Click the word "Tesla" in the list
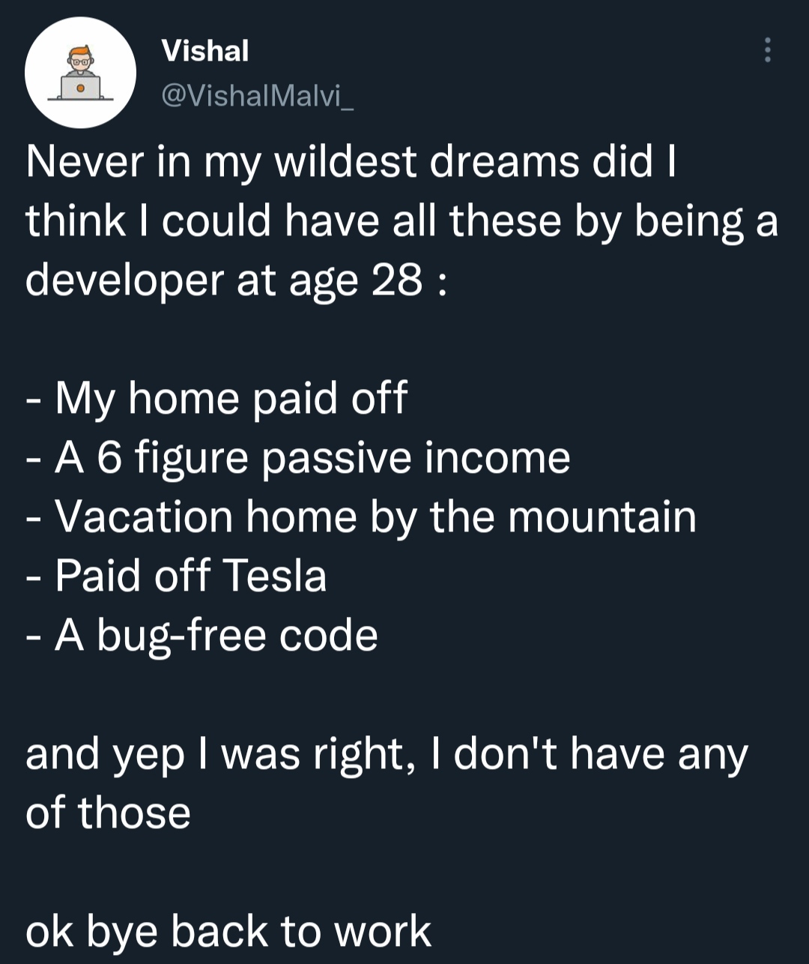The height and width of the screenshot is (964, 809). pyautogui.click(x=274, y=576)
